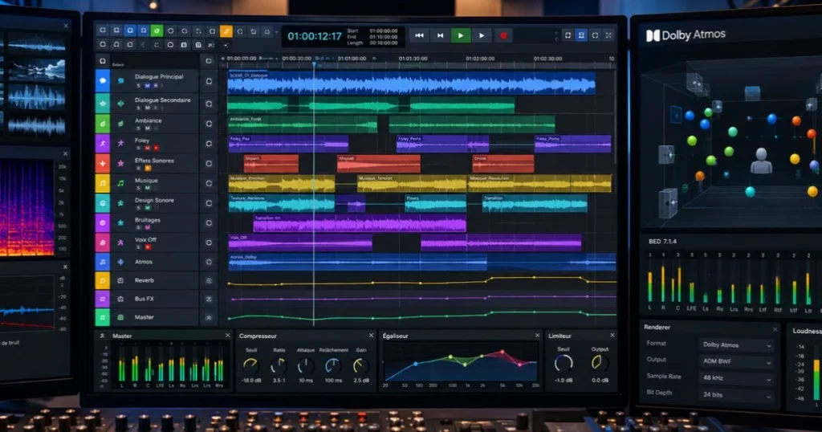The image size is (822, 432).
Task: Click Ambiance track's green leaf color tile
Action: pyautogui.click(x=103, y=124)
